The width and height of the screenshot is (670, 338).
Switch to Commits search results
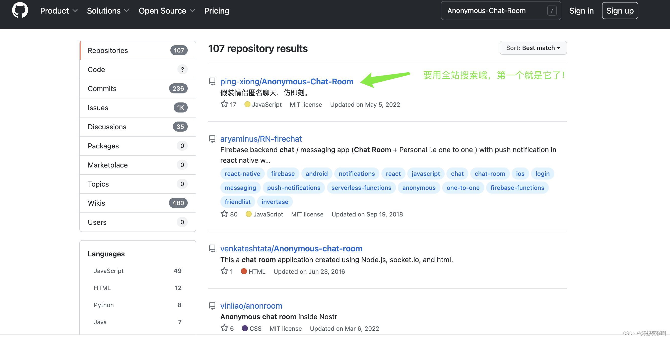(138, 88)
